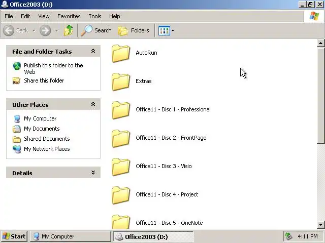The height and width of the screenshot is (243, 325).
Task: Toggle the Folders pane button
Action: point(134,30)
